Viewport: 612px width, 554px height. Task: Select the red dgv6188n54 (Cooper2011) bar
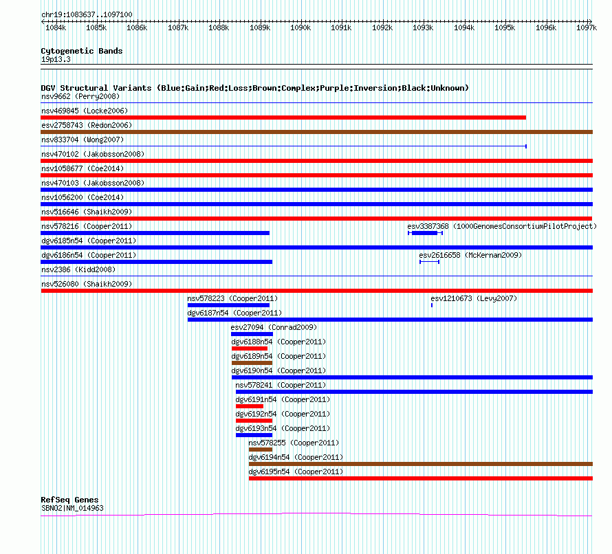(250, 348)
